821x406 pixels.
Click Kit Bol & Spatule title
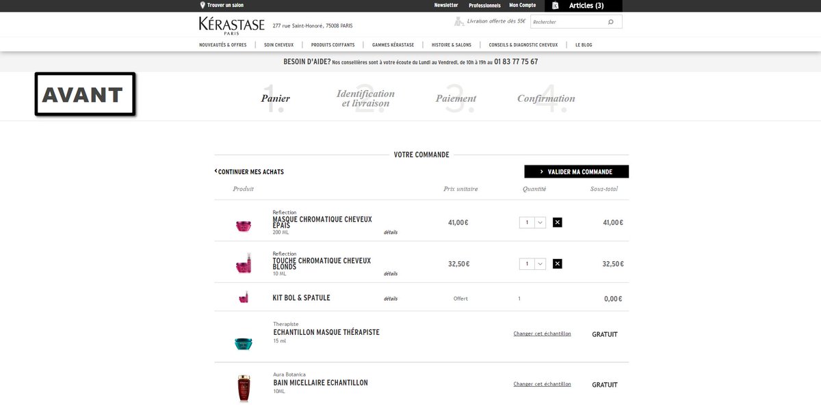(x=301, y=298)
